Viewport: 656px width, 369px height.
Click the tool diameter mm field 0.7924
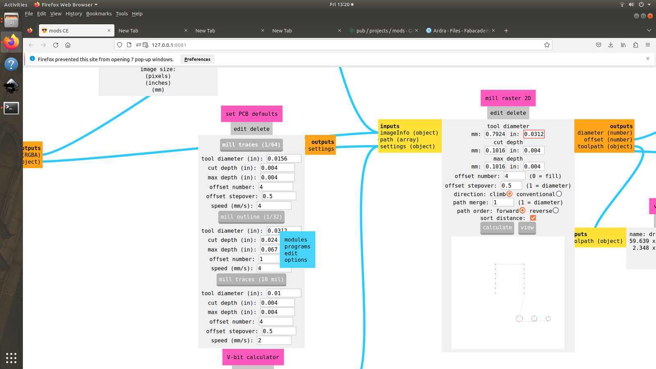click(x=495, y=134)
